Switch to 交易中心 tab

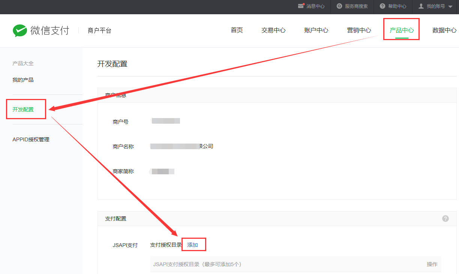(x=273, y=30)
